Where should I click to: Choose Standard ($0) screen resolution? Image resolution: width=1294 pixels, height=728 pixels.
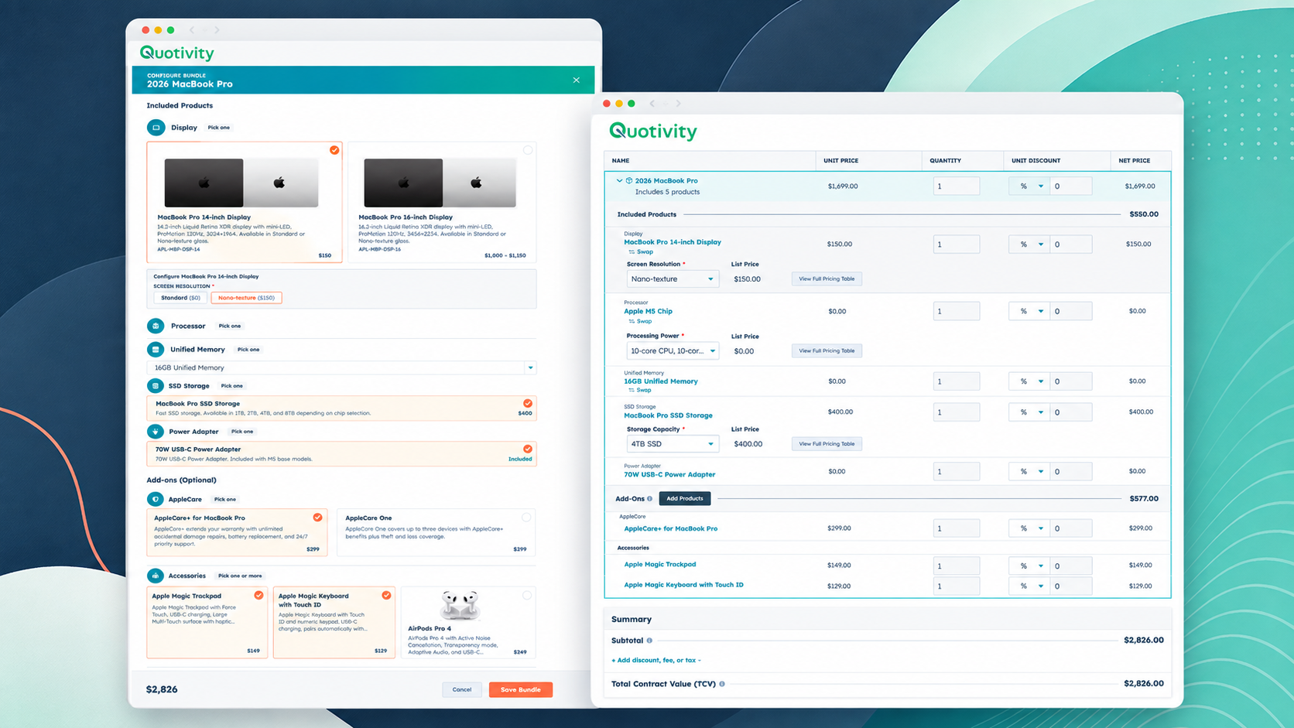pyautogui.click(x=180, y=298)
